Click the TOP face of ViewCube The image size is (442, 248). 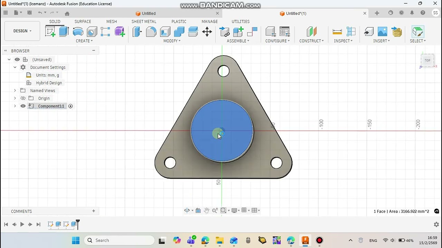tap(427, 60)
